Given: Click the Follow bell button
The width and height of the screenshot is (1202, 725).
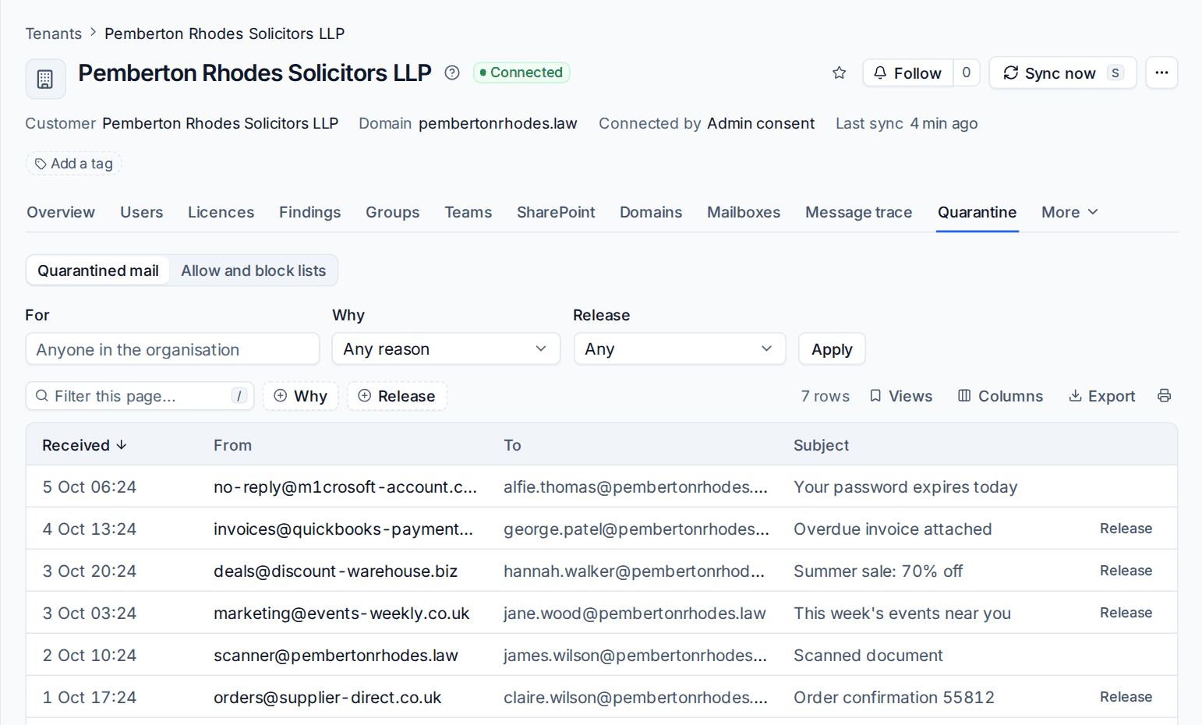Looking at the screenshot, I should point(908,72).
